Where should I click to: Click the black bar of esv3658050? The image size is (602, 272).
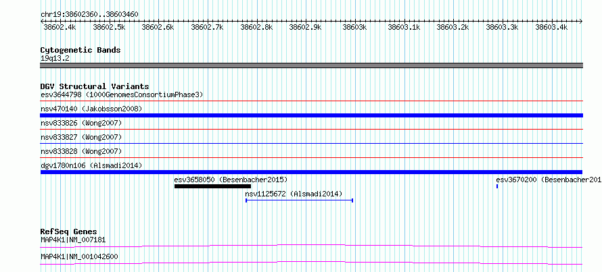click(x=212, y=186)
